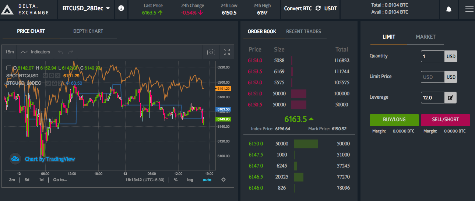Select the Market order tab
The width and height of the screenshot is (475, 201).
(426, 37)
